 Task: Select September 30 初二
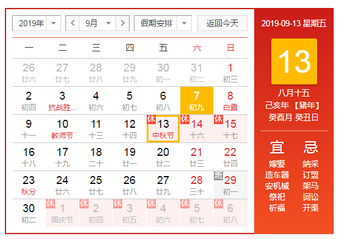coord(29,213)
